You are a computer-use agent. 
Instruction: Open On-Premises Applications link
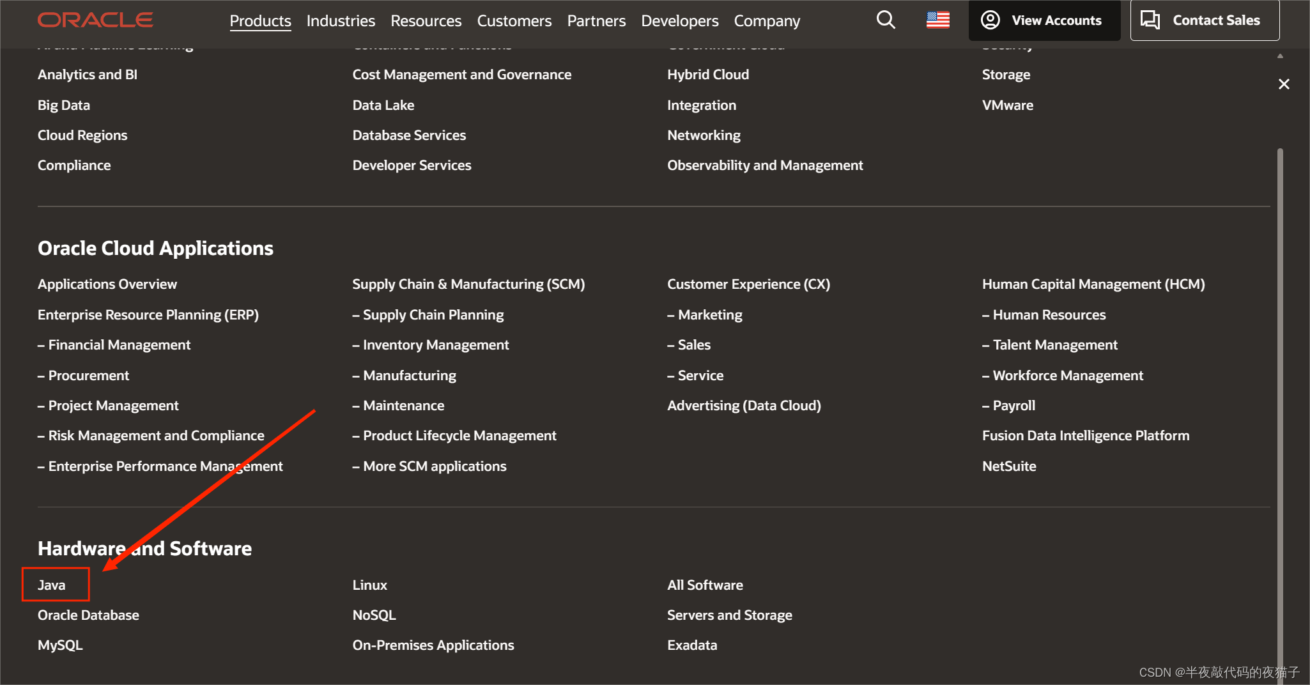click(x=433, y=645)
